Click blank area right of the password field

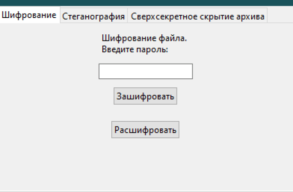(242, 71)
